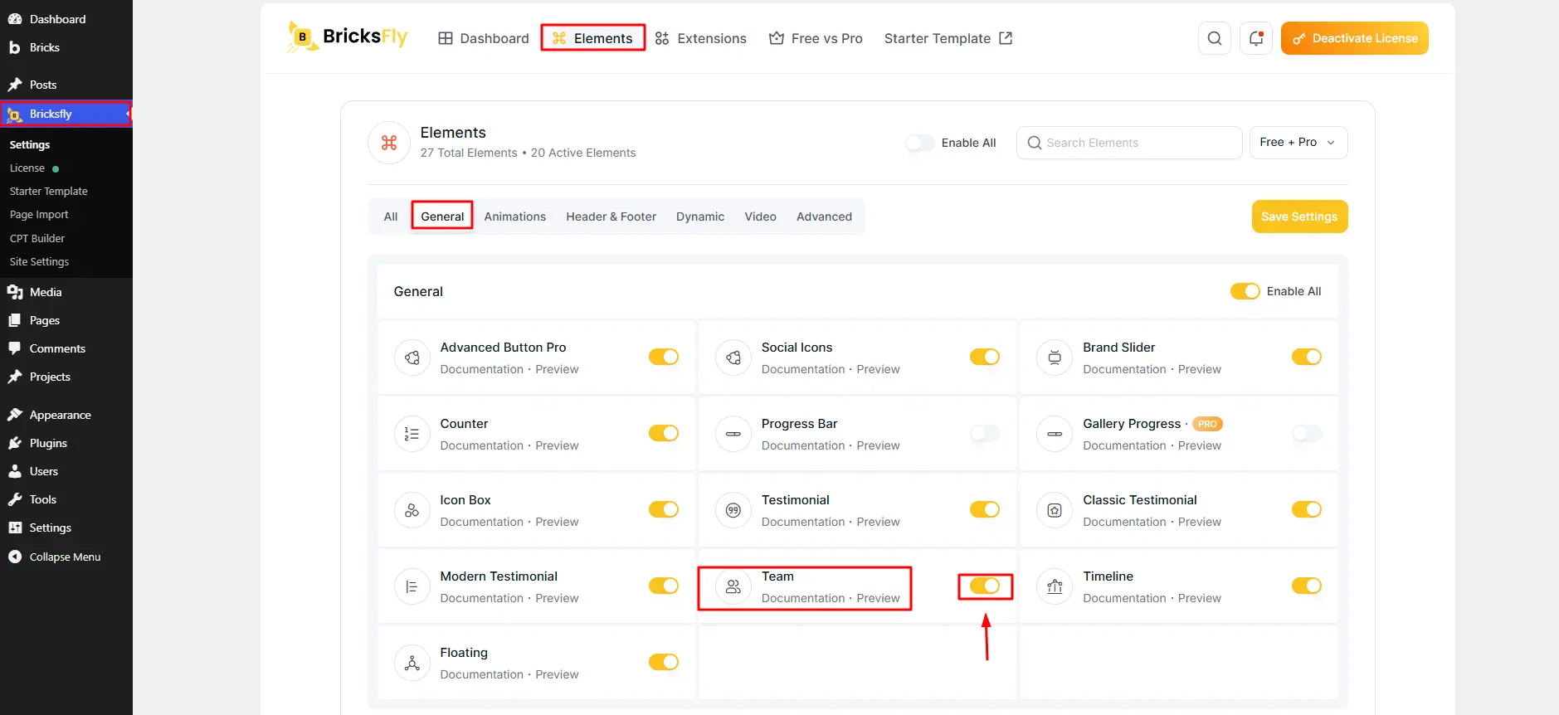
Task: Focus the Search Elements field
Action: (1129, 143)
